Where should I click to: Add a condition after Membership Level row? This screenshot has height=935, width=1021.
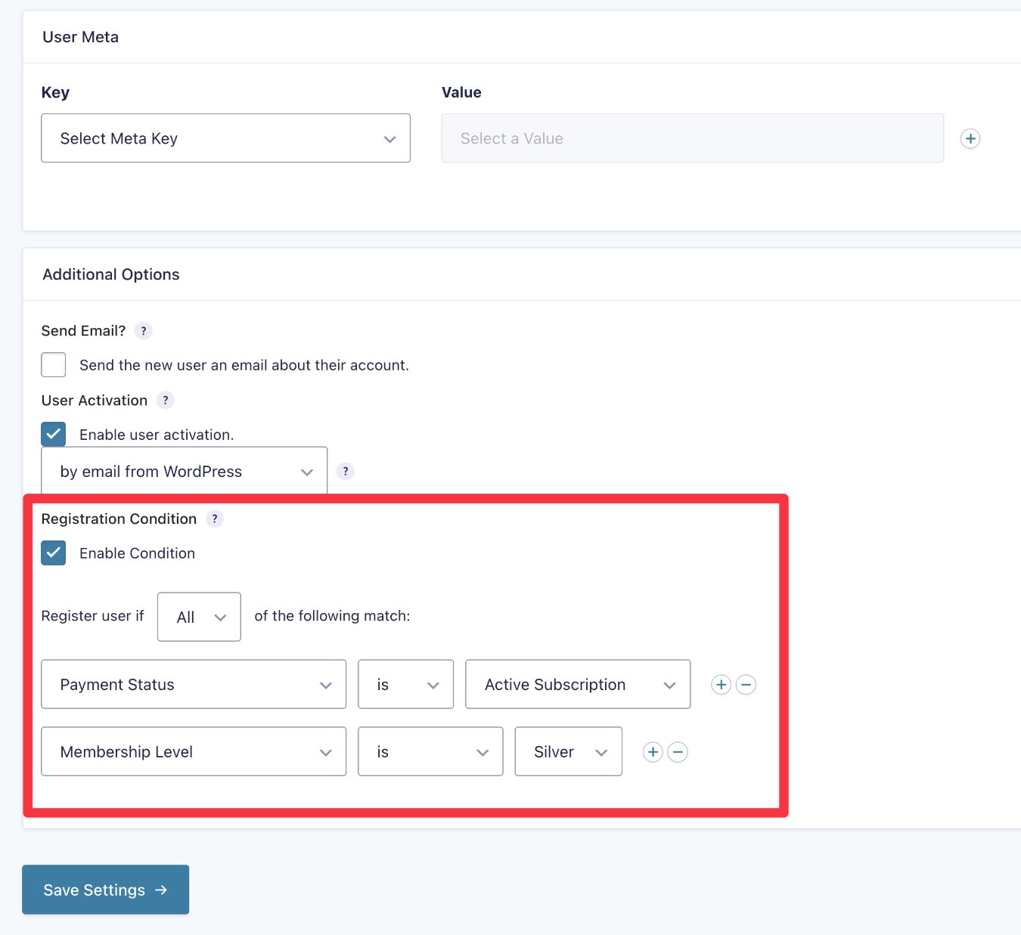(x=652, y=751)
